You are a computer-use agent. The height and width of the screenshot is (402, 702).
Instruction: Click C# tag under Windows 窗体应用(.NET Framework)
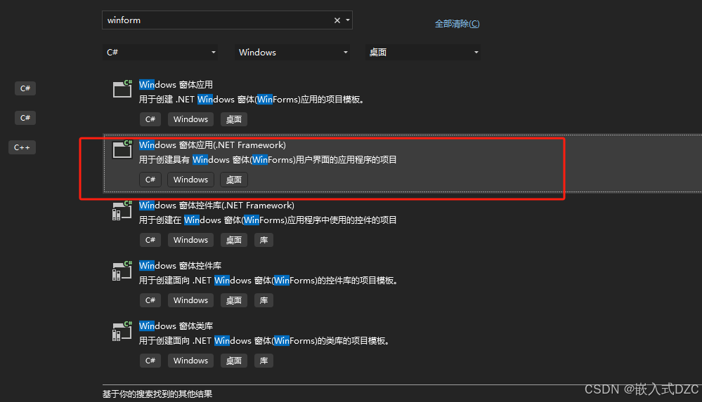(150, 180)
